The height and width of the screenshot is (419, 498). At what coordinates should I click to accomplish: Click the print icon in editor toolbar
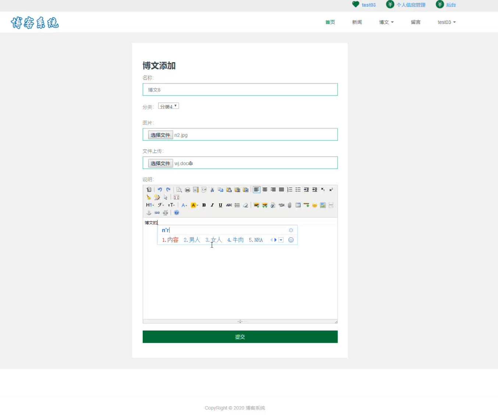coord(187,189)
